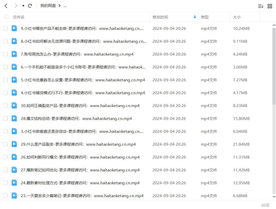This screenshot has width=276, height=209.
Task: Check the box for 5.小红书优惠券怎么设置
Action: click(5, 80)
